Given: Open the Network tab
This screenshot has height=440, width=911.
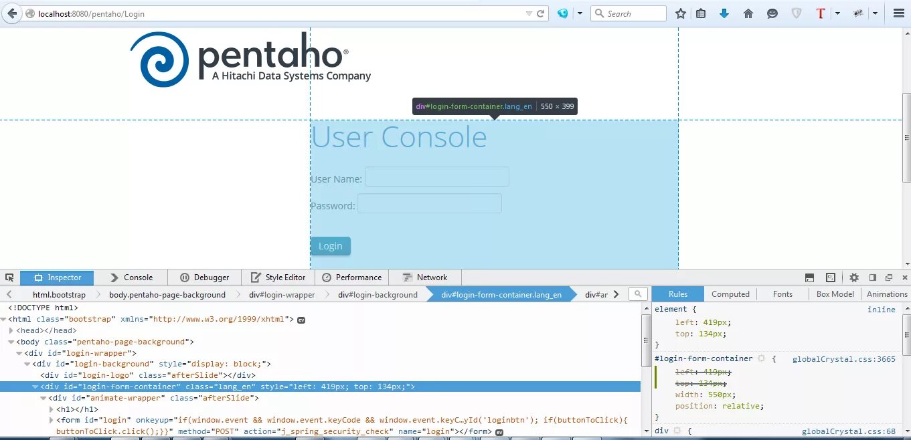Looking at the screenshot, I should [424, 278].
